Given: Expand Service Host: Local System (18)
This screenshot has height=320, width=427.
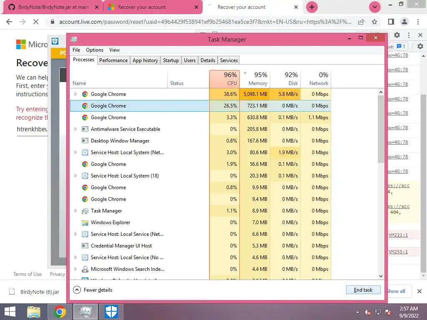Looking at the screenshot, I should pyautogui.click(x=75, y=176).
